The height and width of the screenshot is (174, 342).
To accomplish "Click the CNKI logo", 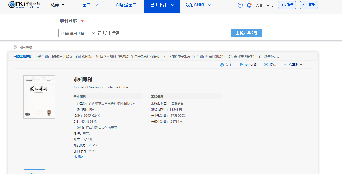I will coord(24,5).
